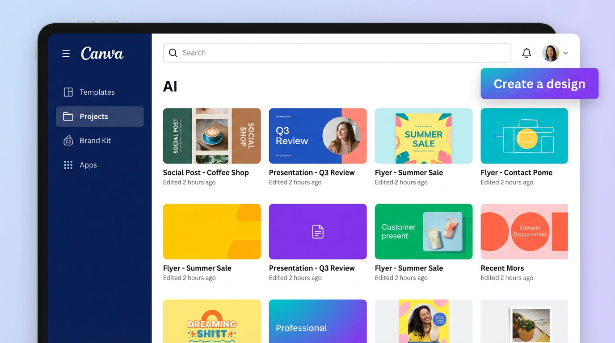Click the Create a design button
Screen dimensions: 615x343
[539, 84]
